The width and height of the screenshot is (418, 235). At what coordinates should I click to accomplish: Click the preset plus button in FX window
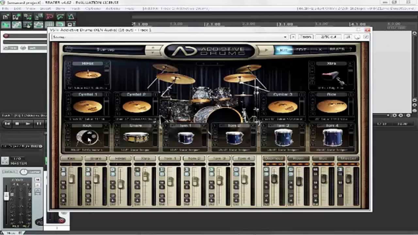point(293,37)
